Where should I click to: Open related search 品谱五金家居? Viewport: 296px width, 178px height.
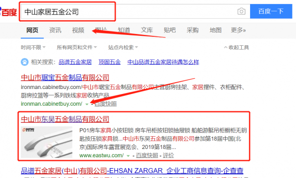coord(75,62)
